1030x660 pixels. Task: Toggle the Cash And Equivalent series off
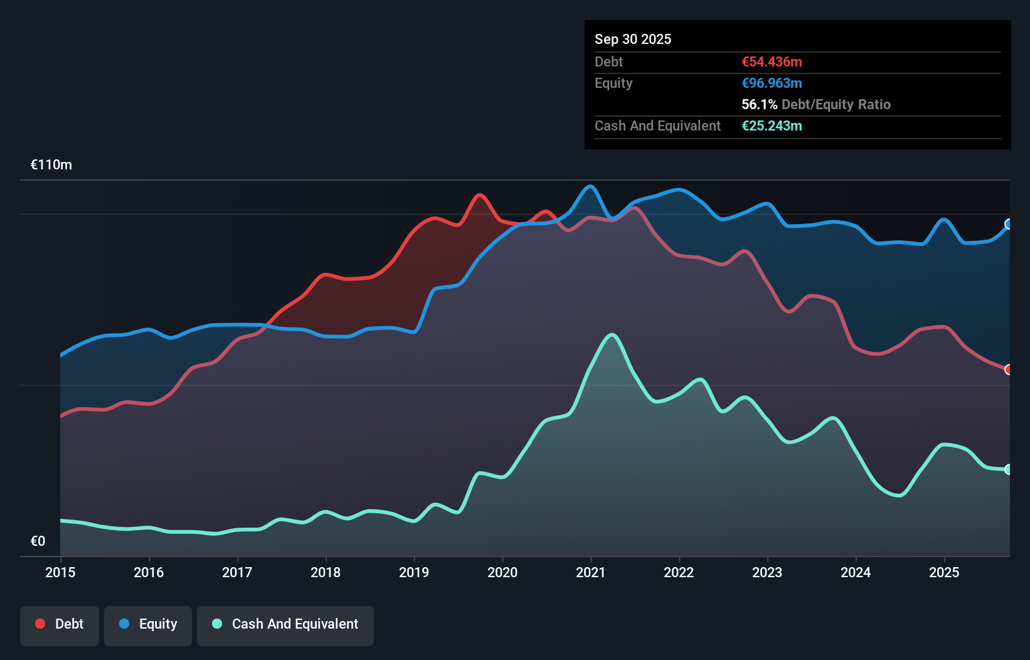pyautogui.click(x=285, y=624)
